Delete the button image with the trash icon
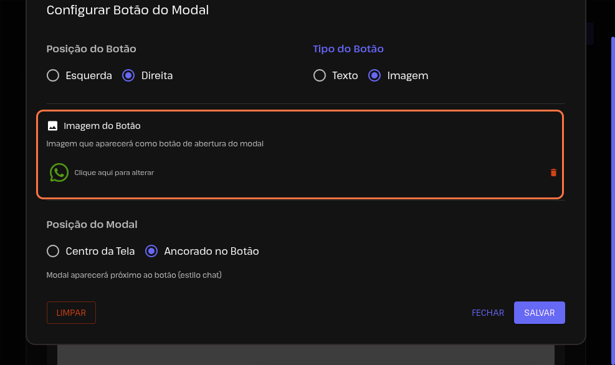 [x=553, y=173]
